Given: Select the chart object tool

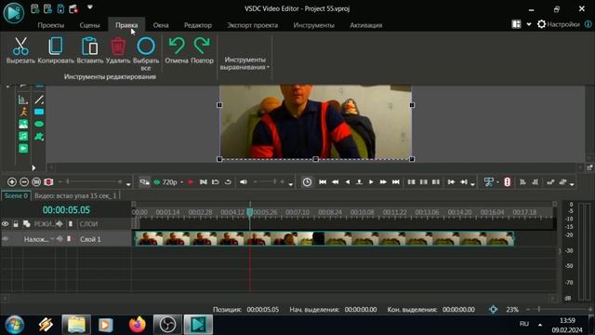Looking at the screenshot, I should click(23, 100).
